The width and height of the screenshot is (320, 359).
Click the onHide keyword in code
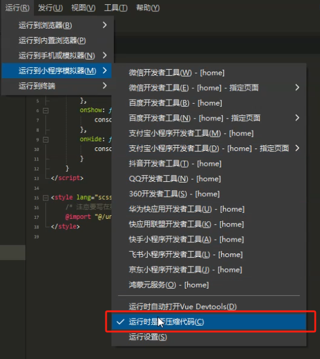tap(91, 139)
